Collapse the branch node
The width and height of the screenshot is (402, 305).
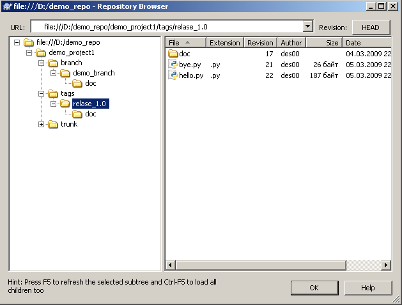pyautogui.click(x=41, y=63)
